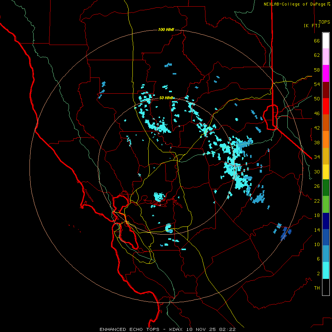
Task: Click the legend value 54
Action: [317, 84]
